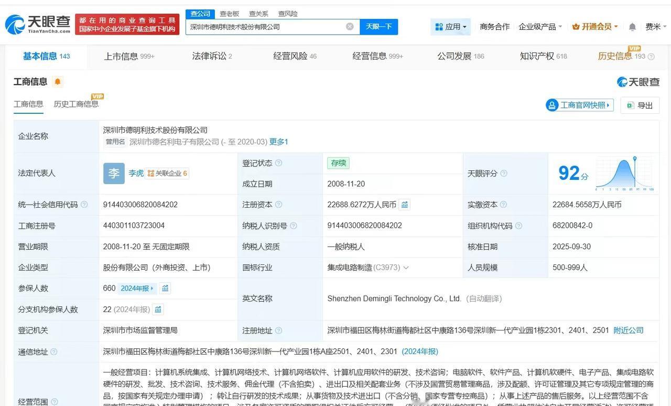Click the orange bell icon beside 工商信息 heading
This screenshot has height=406, width=671.
tap(57, 81)
